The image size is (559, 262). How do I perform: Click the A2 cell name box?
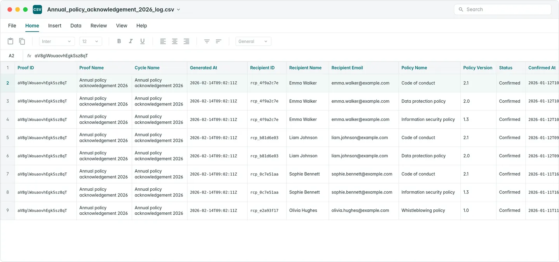click(x=12, y=56)
